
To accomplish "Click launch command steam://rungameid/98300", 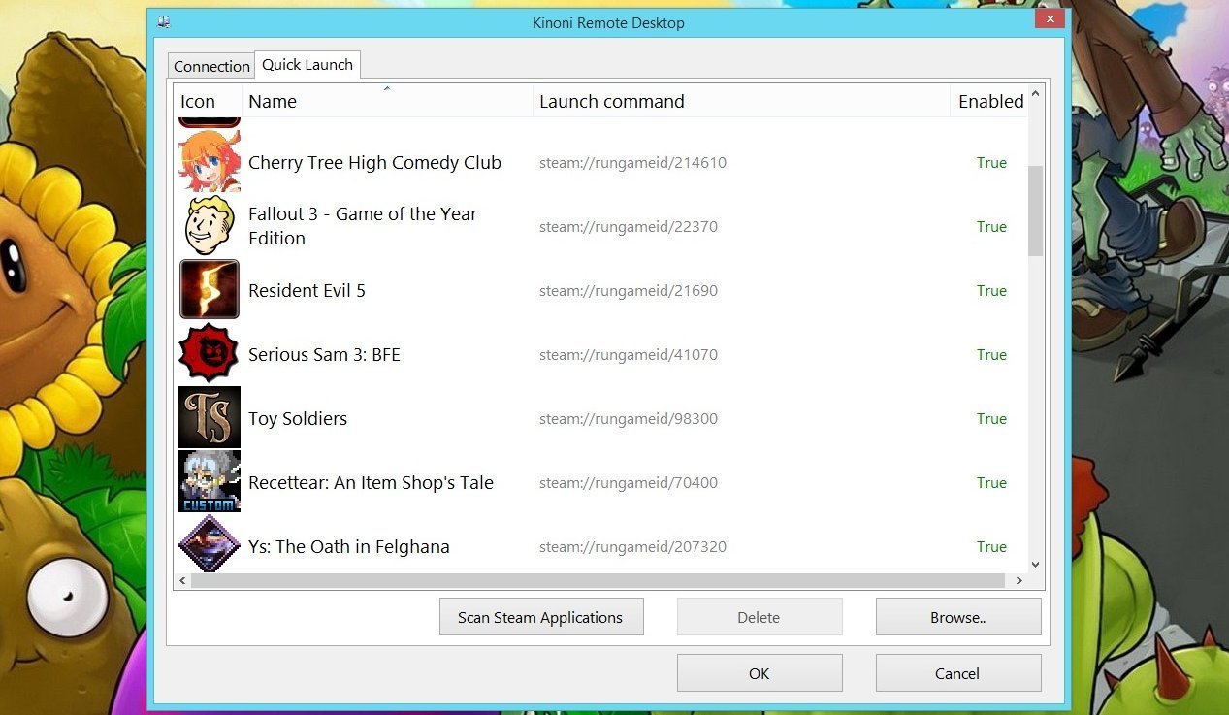I will click(x=629, y=419).
